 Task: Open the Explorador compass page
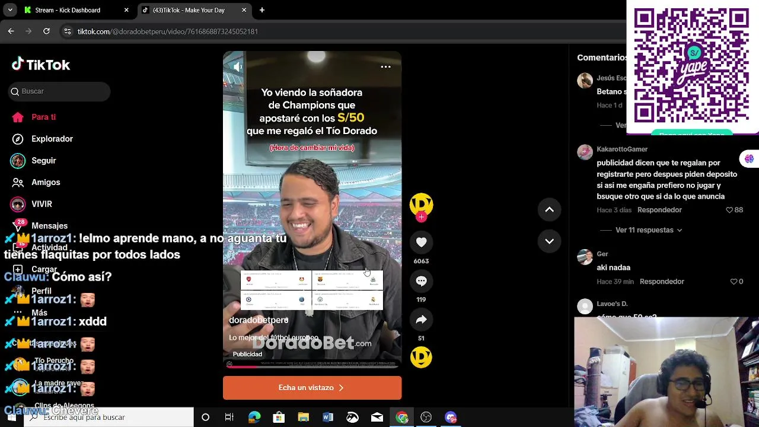(x=43, y=139)
